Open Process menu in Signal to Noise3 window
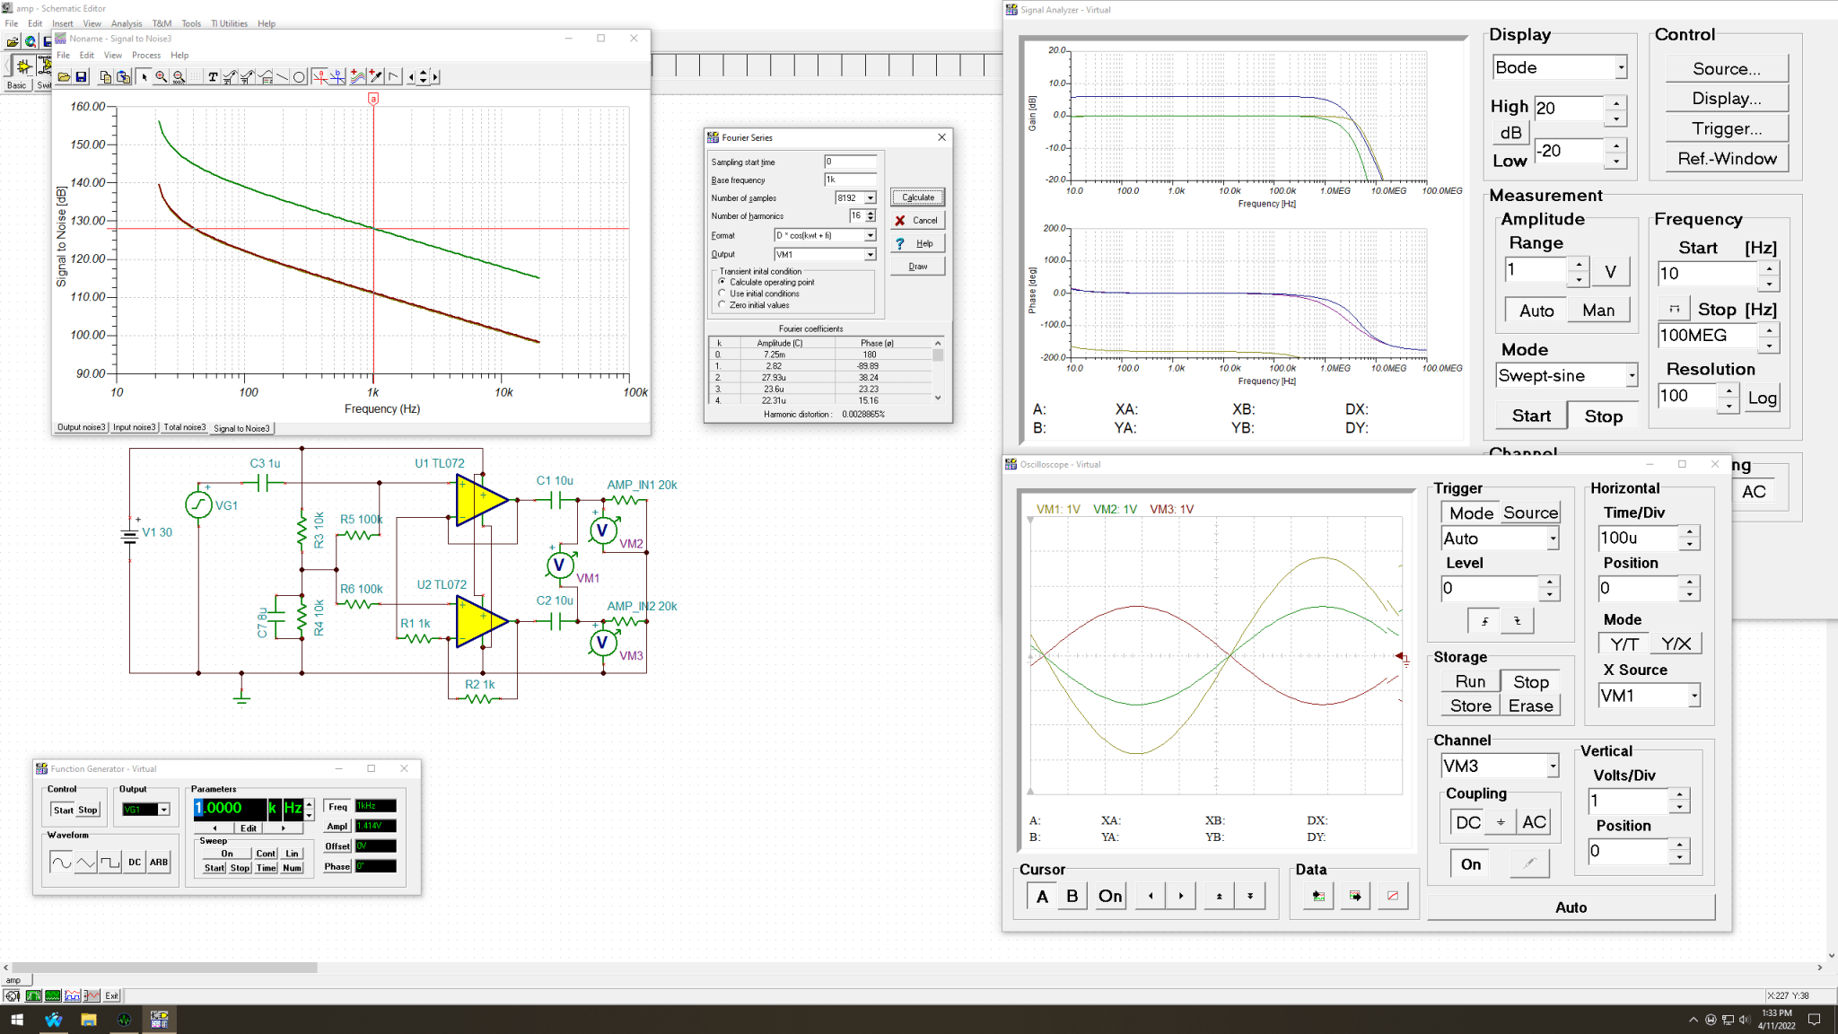 (x=146, y=55)
